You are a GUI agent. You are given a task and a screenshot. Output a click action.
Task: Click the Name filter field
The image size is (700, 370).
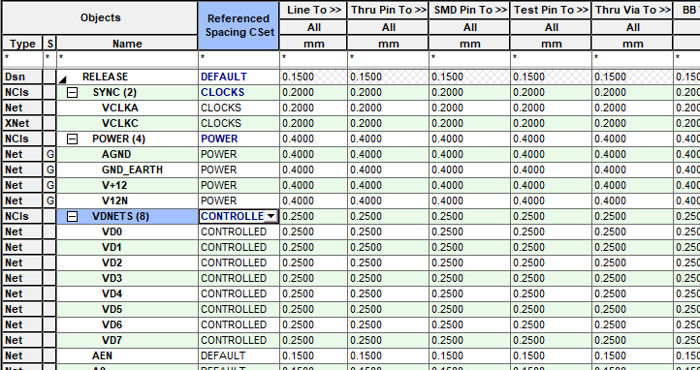[127, 58]
